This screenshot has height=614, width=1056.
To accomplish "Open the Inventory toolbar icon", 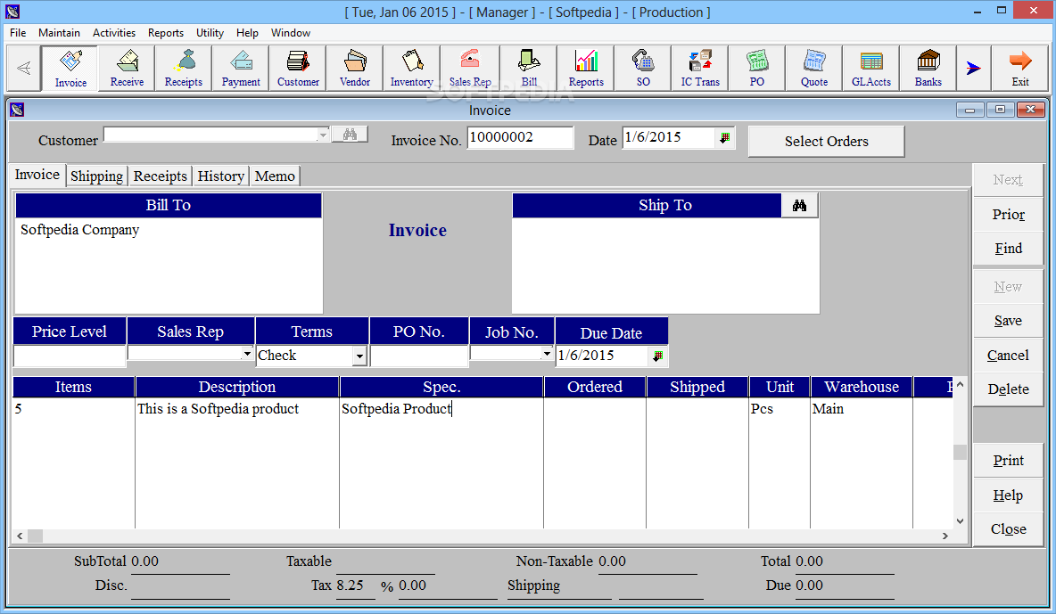I will pos(411,68).
